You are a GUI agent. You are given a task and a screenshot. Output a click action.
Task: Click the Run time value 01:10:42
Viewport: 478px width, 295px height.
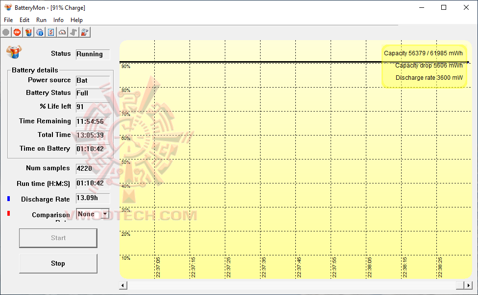tap(93, 183)
